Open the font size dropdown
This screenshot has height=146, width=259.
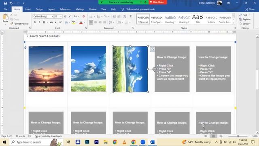(61, 16)
